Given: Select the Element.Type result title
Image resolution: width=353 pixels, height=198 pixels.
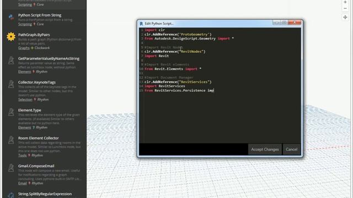Looking at the screenshot, I should [x=29, y=110].
